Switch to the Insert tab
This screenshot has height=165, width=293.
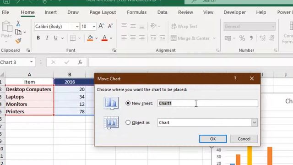point(51,12)
